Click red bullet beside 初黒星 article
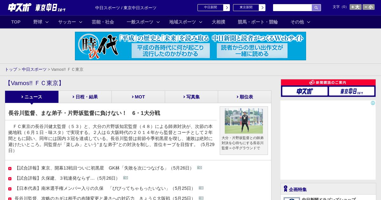 [10, 169]
